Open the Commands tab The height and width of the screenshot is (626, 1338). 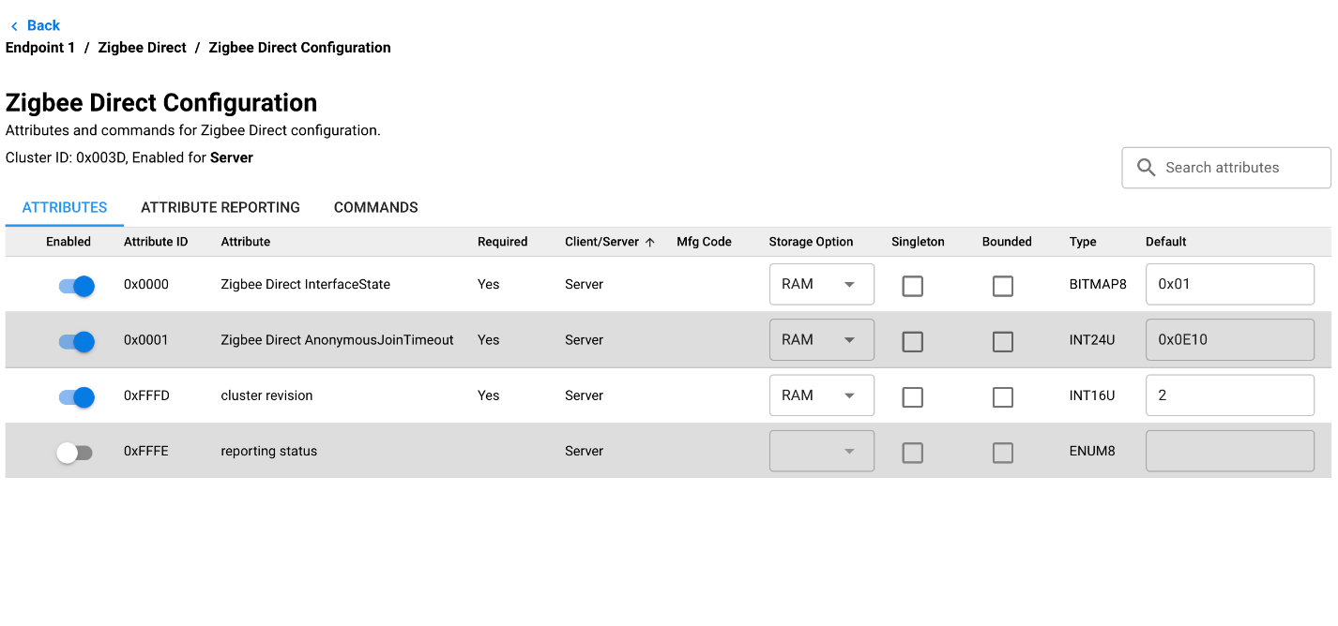pyautogui.click(x=375, y=207)
